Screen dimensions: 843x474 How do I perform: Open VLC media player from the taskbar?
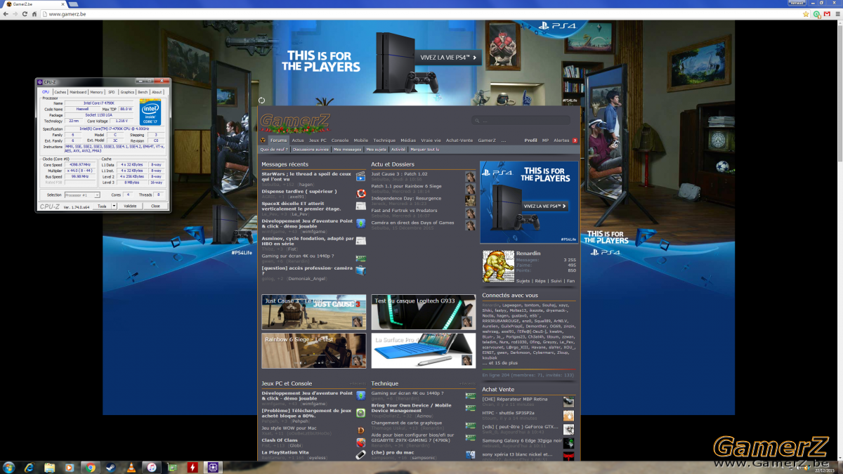[x=131, y=467]
